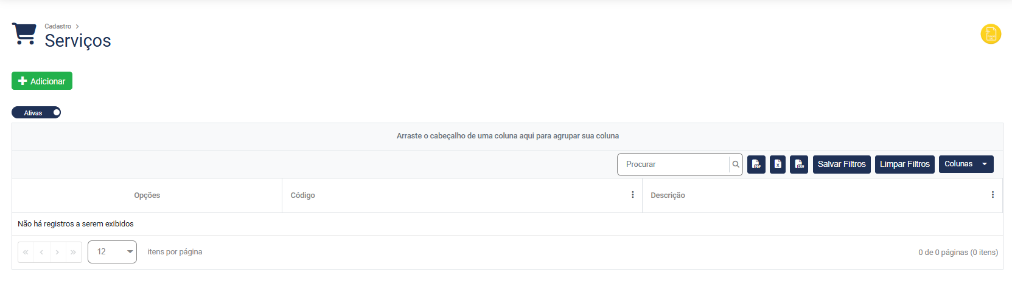The height and width of the screenshot is (292, 1012).
Task: Export the table to CSV
Action: coord(799,165)
